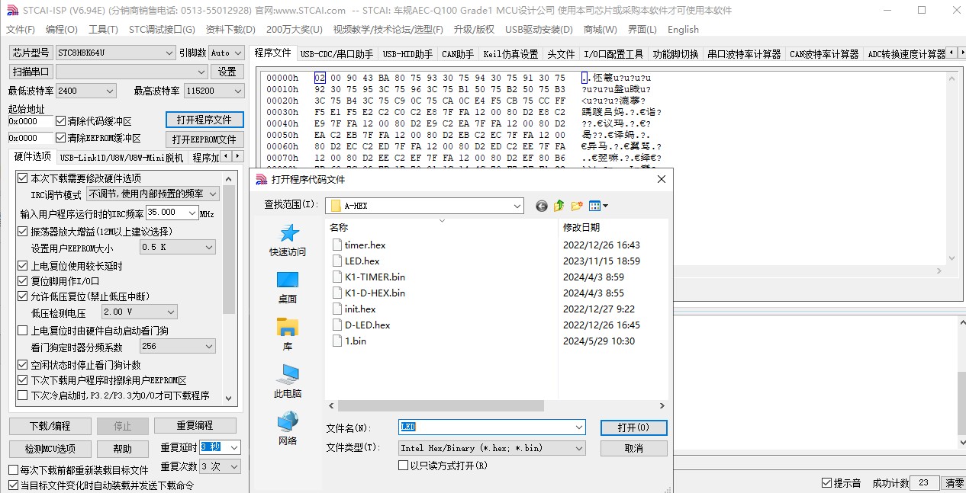This screenshot has height=493, width=966.
Task: Click the init.hex file icon
Action: [338, 309]
